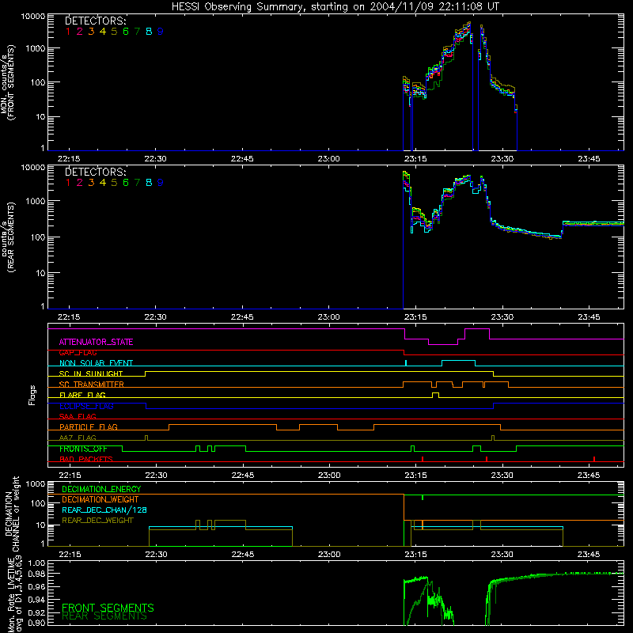Click 22:45 tick label under the Flags panel
The width and height of the screenshot is (633, 633).
[x=243, y=476]
